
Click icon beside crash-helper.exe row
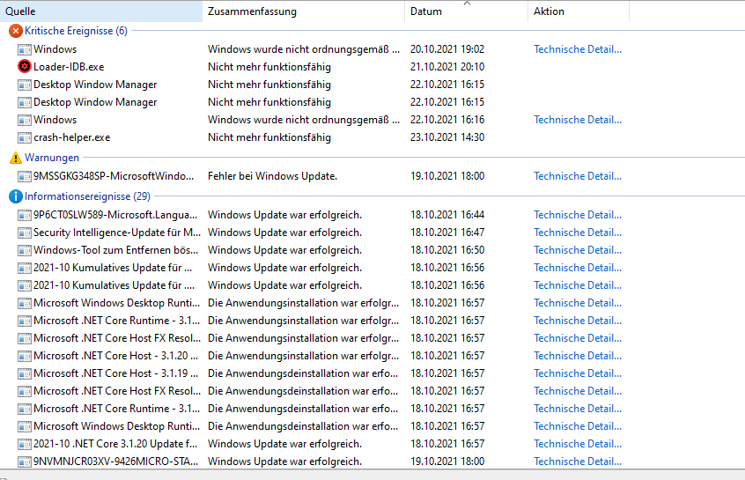25,137
